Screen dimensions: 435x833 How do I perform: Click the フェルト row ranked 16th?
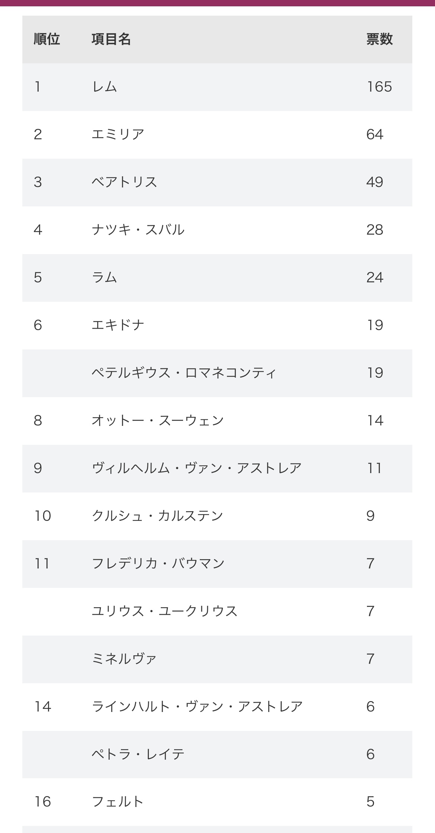(118, 802)
